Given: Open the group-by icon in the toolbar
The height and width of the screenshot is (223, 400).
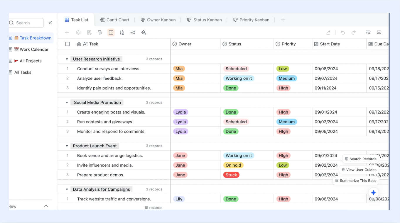Looking at the screenshot, I should pos(111,33).
